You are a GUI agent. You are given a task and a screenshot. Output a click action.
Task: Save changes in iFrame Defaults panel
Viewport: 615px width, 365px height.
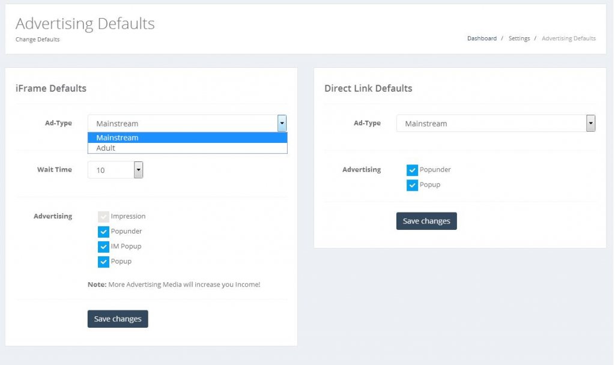pyautogui.click(x=118, y=319)
